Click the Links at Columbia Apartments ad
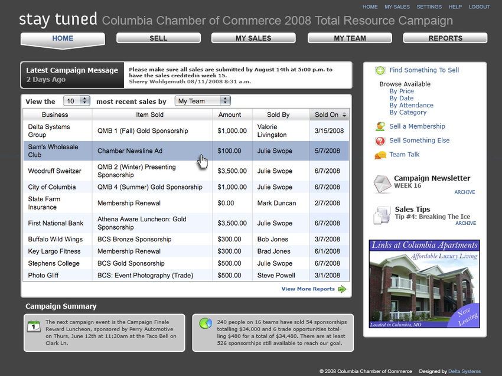The image size is (502, 376). tap(424, 283)
